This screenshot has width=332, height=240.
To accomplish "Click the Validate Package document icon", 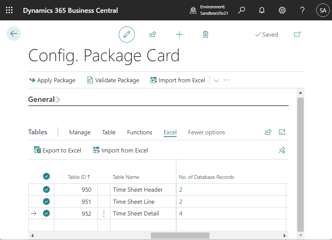I will [90, 80].
